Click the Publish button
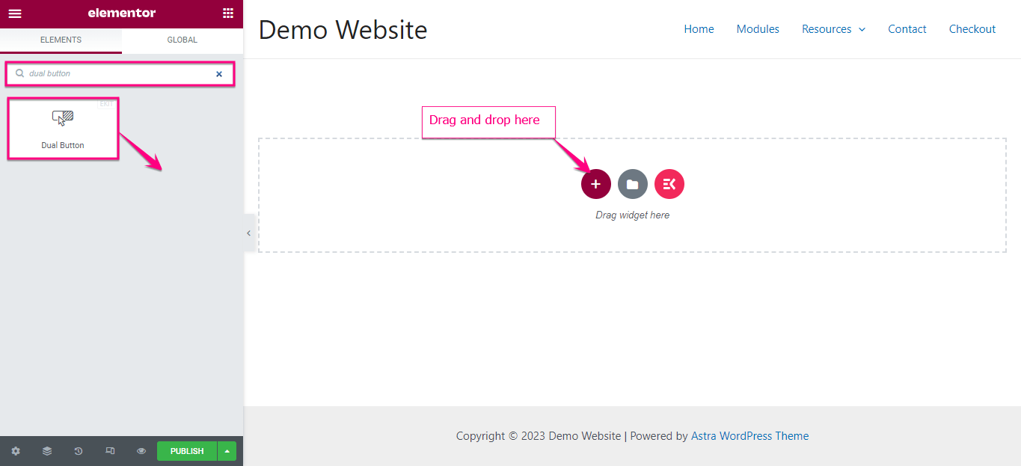Image resolution: width=1021 pixels, height=466 pixels. pos(186,451)
